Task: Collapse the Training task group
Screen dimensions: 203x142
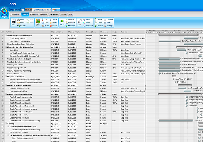Action: pos(6,123)
